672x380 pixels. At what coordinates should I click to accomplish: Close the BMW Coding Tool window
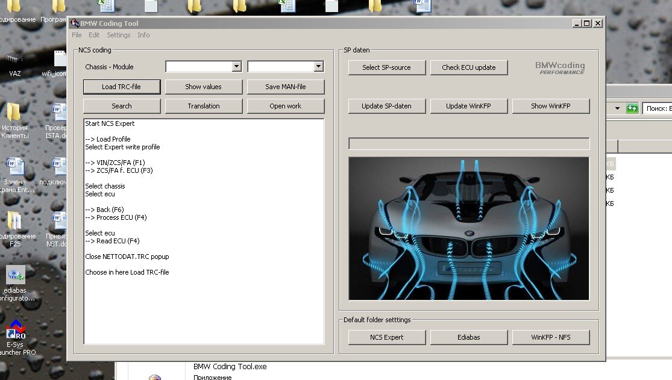pyautogui.click(x=598, y=23)
